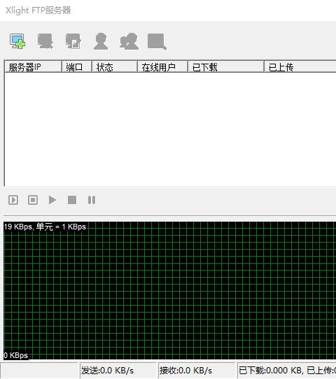Click the 0 KBps label on the graph
The height and width of the screenshot is (379, 336).
tap(16, 355)
